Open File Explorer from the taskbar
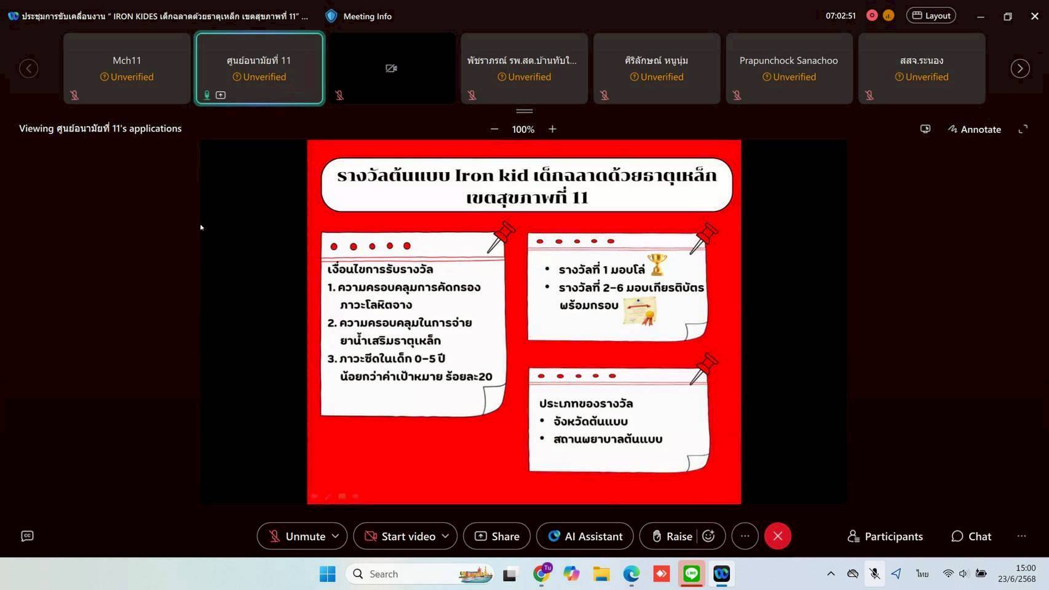The width and height of the screenshot is (1049, 590). (601, 574)
